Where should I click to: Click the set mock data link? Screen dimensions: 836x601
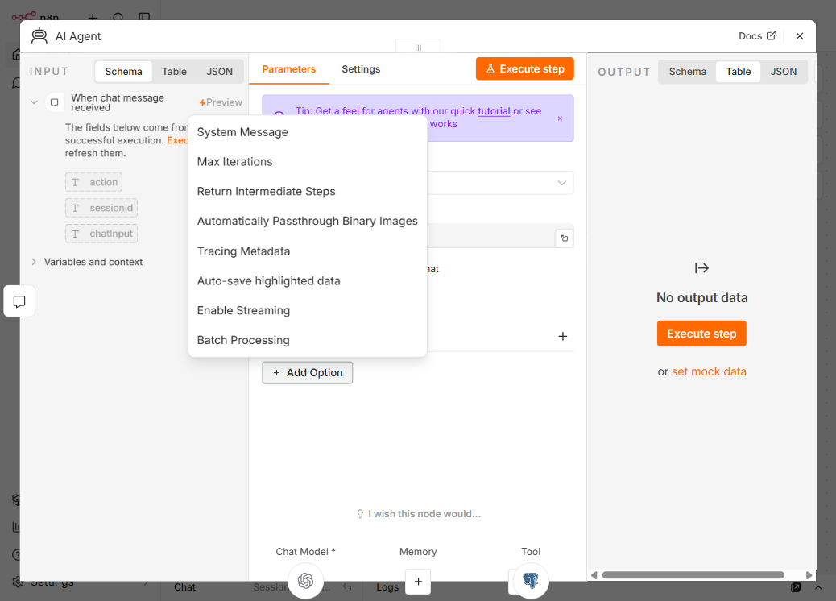(709, 371)
